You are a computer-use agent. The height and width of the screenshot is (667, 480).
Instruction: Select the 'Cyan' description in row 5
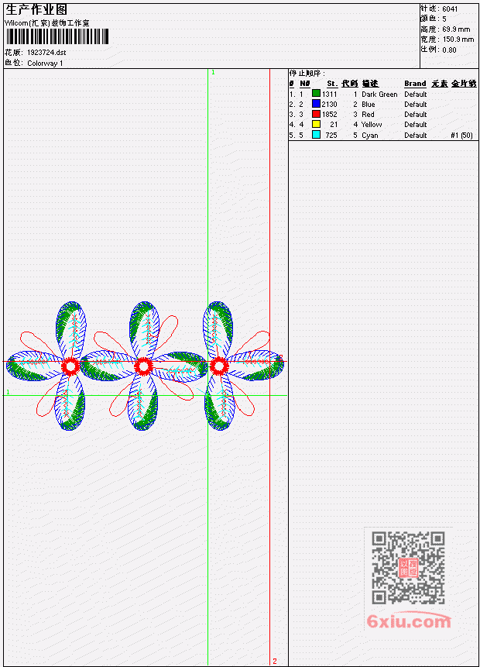(370, 136)
